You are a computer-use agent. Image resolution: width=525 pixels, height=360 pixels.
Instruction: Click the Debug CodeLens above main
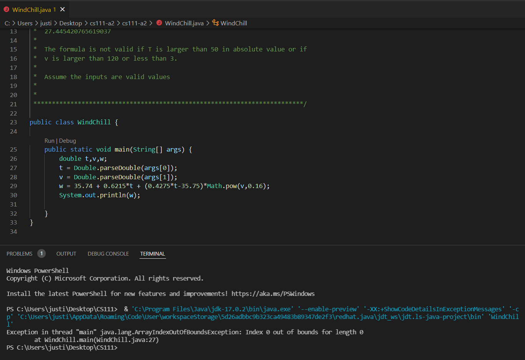(x=68, y=141)
